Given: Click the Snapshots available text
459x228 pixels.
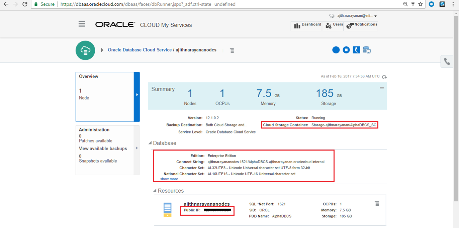Looking at the screenshot, I should (x=98, y=161).
